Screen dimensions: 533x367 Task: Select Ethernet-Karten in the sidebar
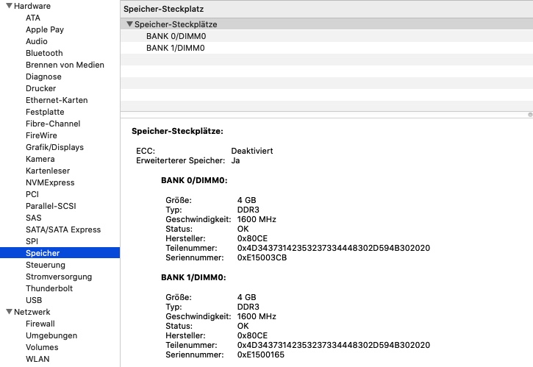[57, 100]
